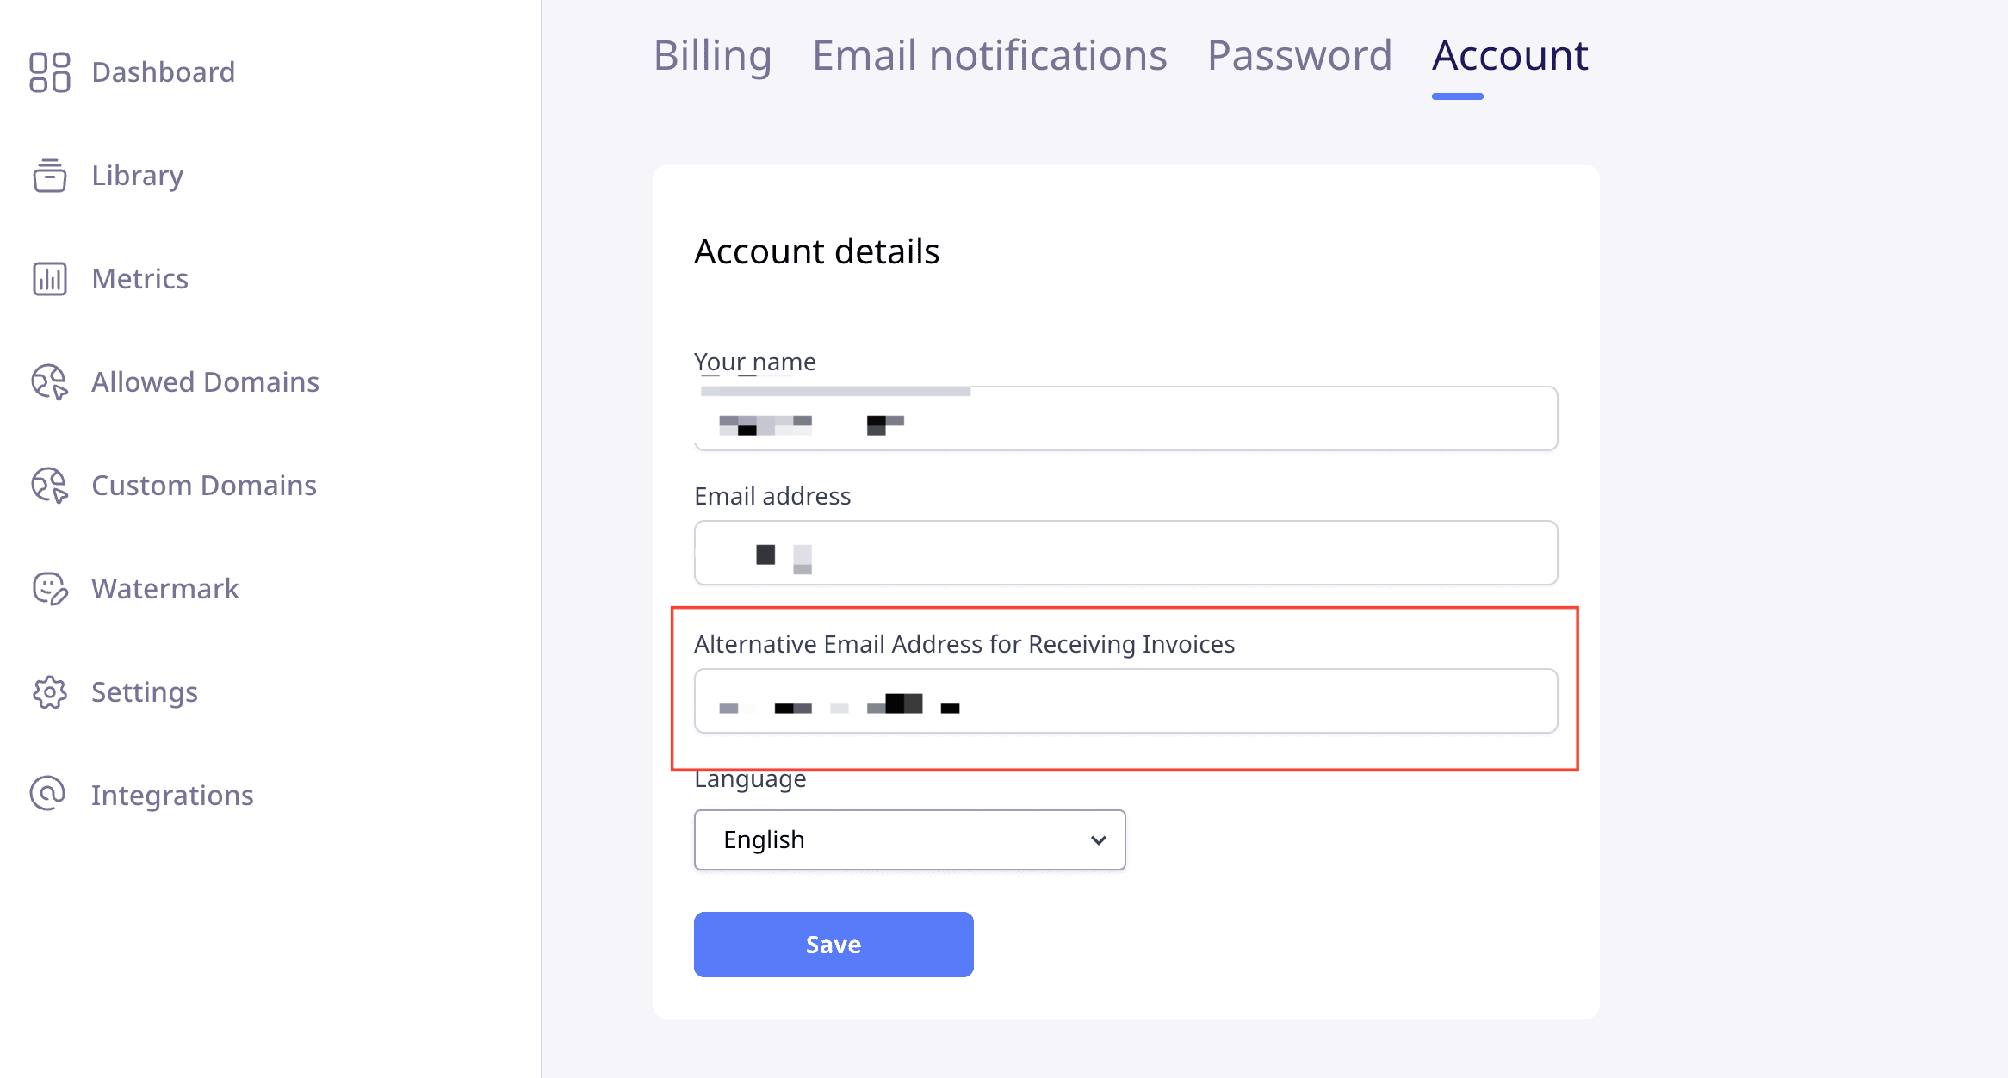The height and width of the screenshot is (1078, 2008).
Task: Select the Account tab
Action: click(1509, 56)
